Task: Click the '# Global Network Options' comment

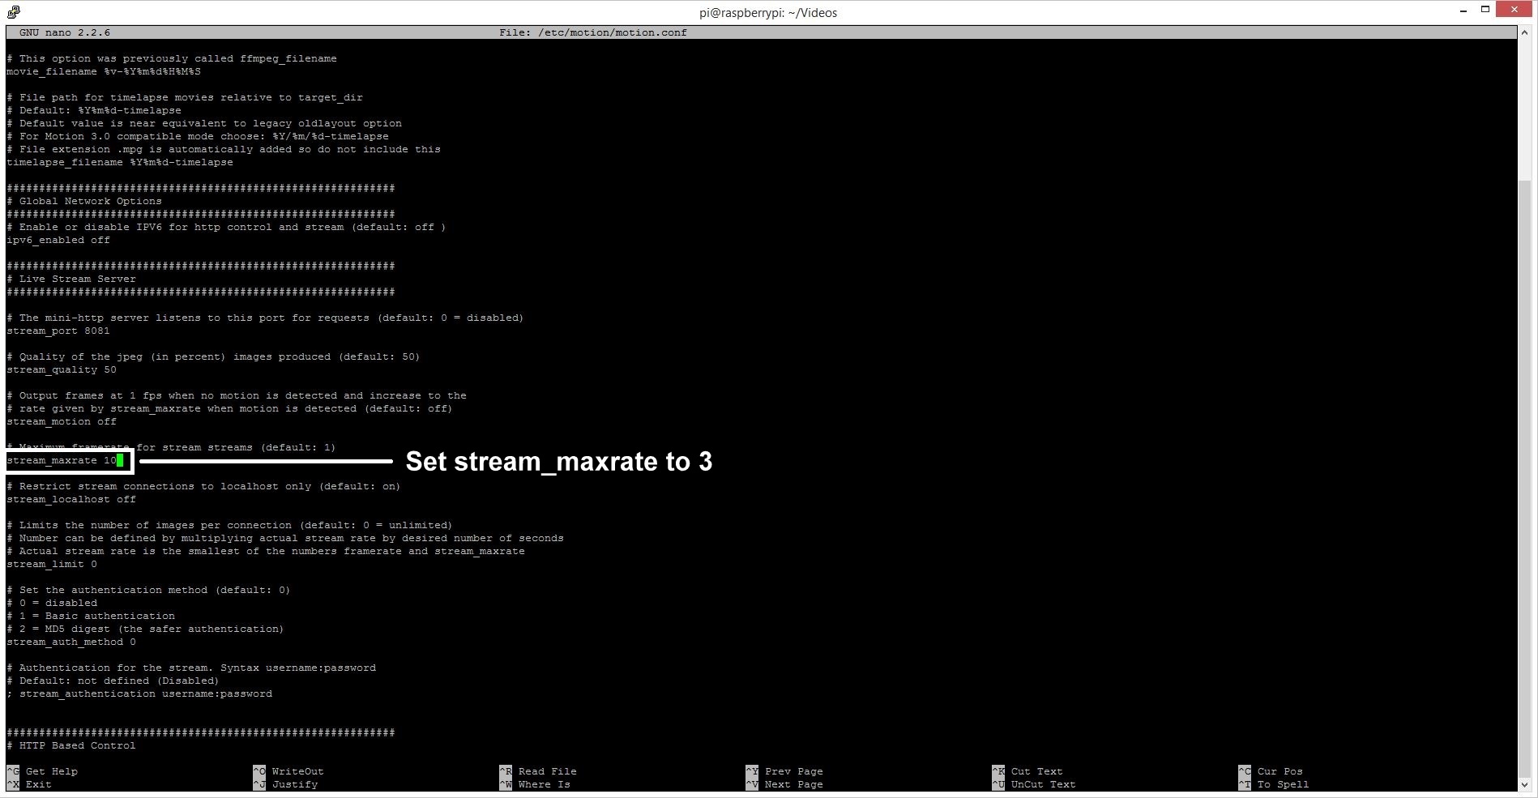Action: pos(84,201)
